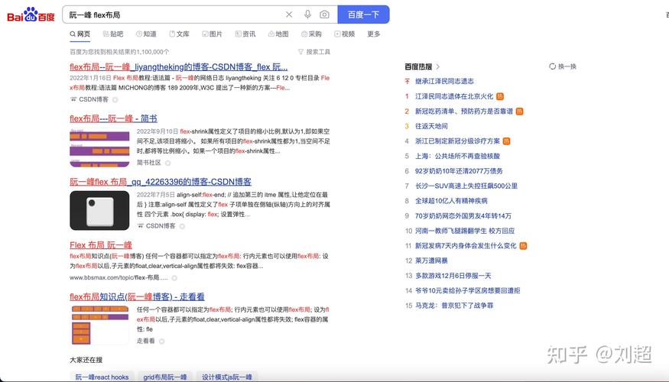Viewport: 669px width, 382px height.
Task: Open the 文库 tab
Action: pos(179,34)
